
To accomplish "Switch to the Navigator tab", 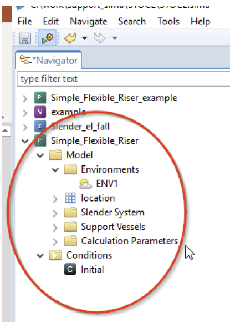I will 49,60.
